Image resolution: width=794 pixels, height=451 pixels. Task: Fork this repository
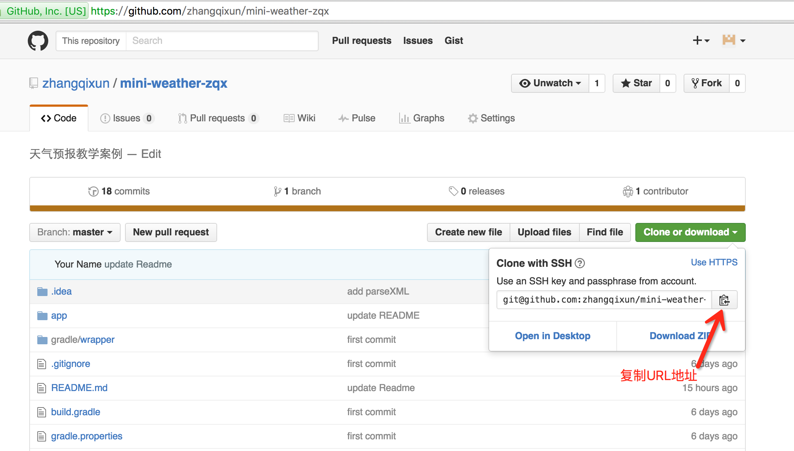point(707,83)
